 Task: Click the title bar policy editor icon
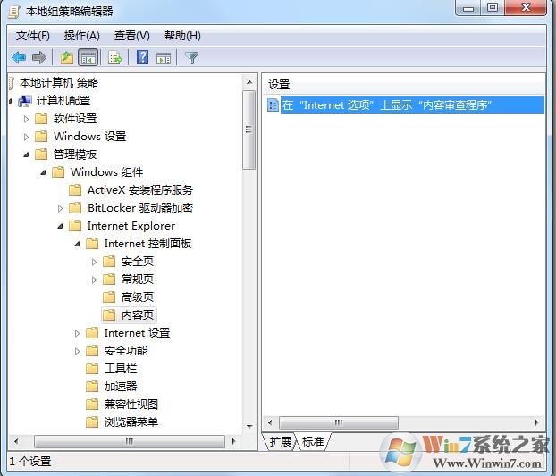point(13,12)
